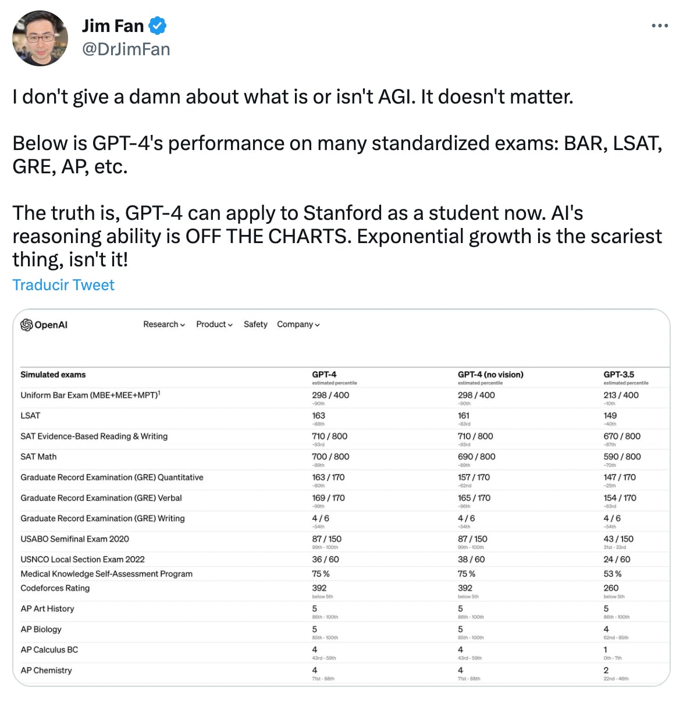The image size is (683, 706).
Task: Open the three-dot more options menu
Action: [x=660, y=26]
